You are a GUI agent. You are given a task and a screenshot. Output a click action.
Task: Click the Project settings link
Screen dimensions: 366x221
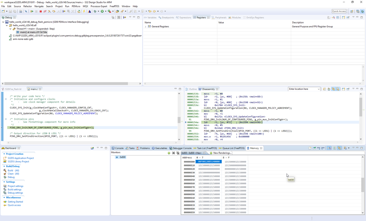[x=15, y=186]
